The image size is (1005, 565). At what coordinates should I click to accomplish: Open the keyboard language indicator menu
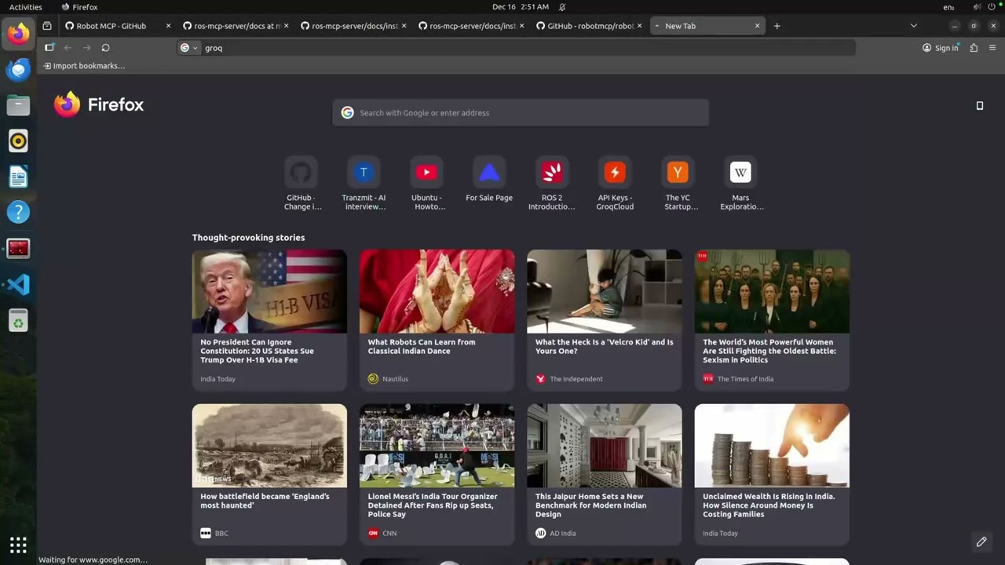[x=948, y=7]
